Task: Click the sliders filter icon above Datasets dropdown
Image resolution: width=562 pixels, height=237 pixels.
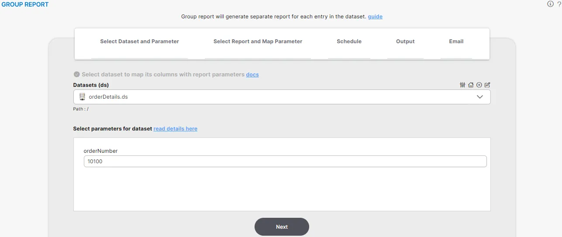Action: pos(462,85)
